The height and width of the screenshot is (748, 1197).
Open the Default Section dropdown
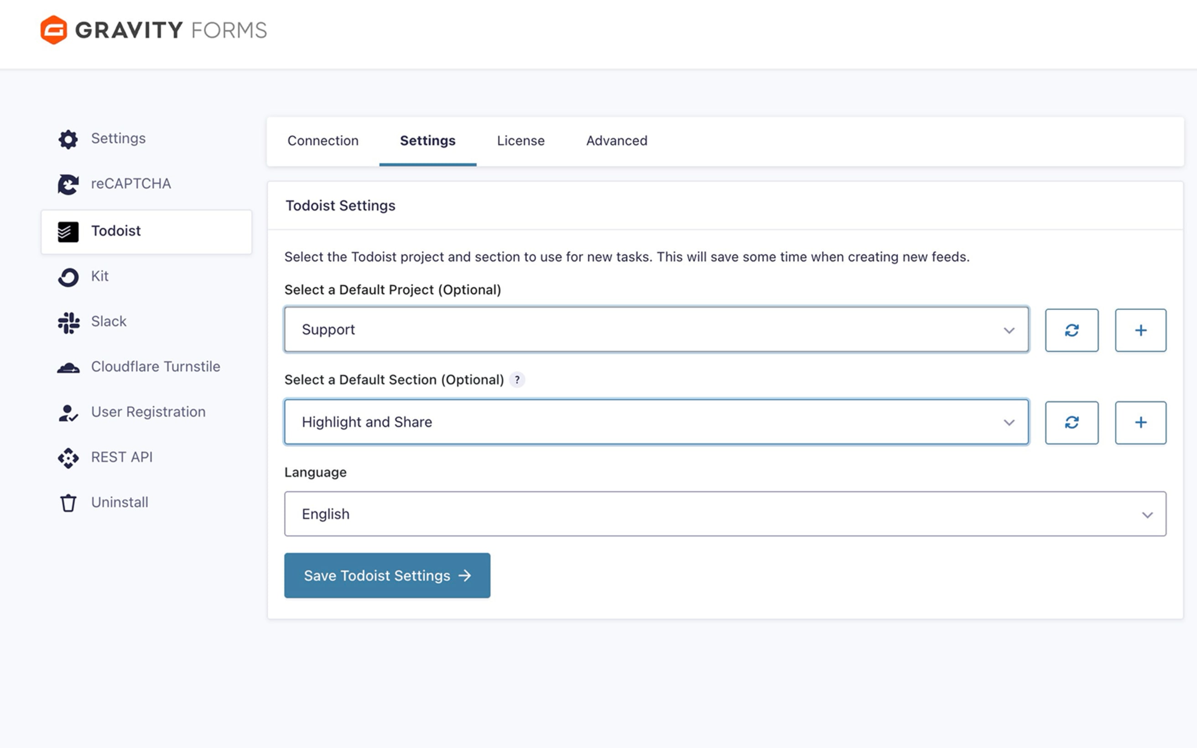point(656,422)
